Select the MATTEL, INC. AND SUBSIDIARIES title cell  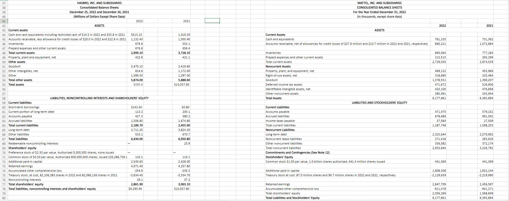(379, 3)
